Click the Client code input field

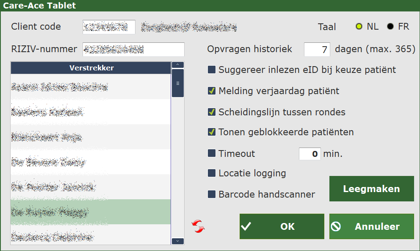109,27
